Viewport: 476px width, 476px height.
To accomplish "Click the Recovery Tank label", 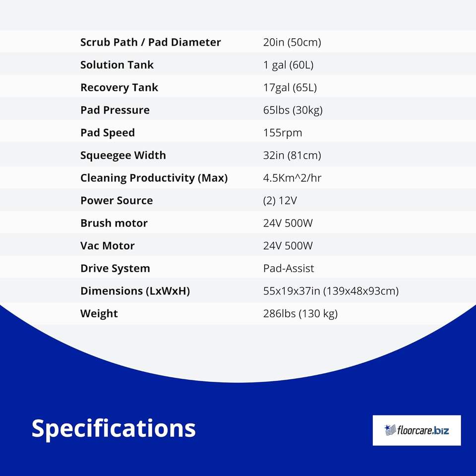I will 119,88.
